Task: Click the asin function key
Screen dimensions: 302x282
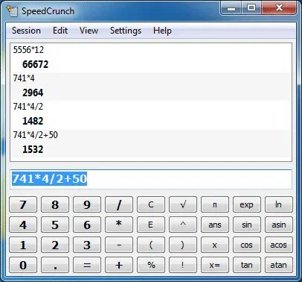Action: pyautogui.click(x=279, y=225)
